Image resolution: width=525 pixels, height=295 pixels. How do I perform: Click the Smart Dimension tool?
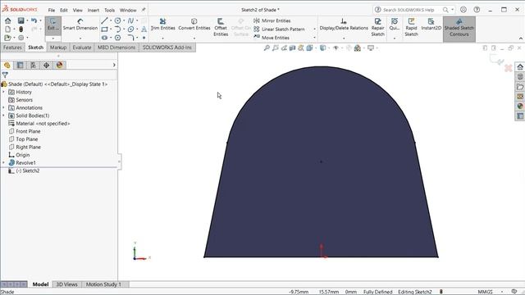80,25
